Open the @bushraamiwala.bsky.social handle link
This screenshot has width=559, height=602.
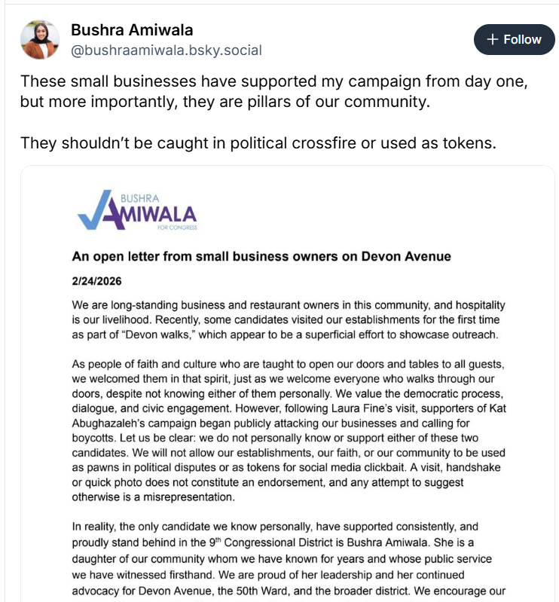(x=166, y=50)
